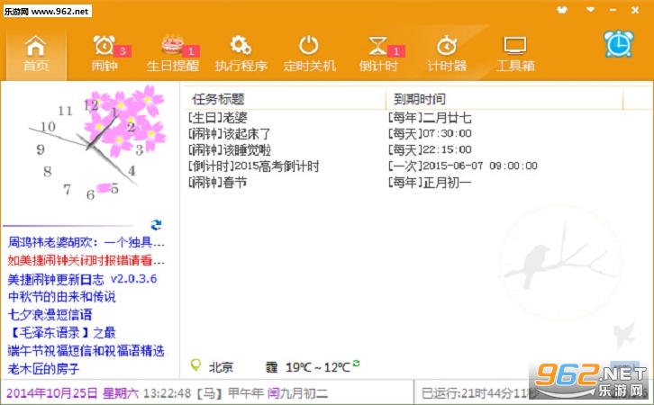Click the date 2014年10月25日 in status bar
The image size is (654, 405).
coord(51,393)
